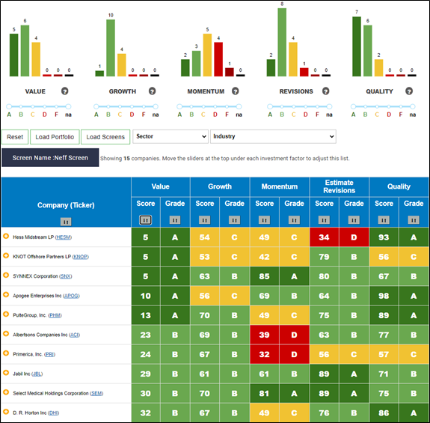Expand the Hess Midstream LP row

point(6,236)
